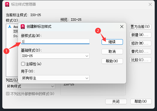Focus the 新样式名 text field

[55, 41]
